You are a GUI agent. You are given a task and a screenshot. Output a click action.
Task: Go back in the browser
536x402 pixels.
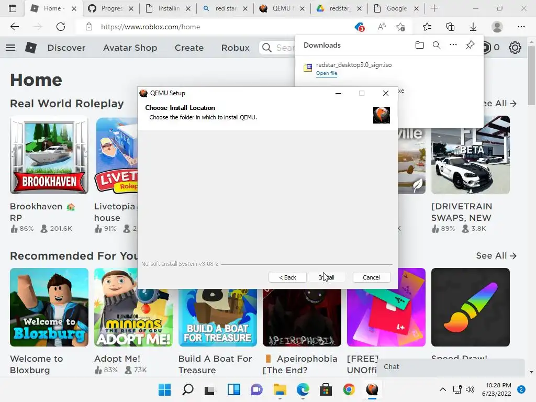click(x=14, y=27)
